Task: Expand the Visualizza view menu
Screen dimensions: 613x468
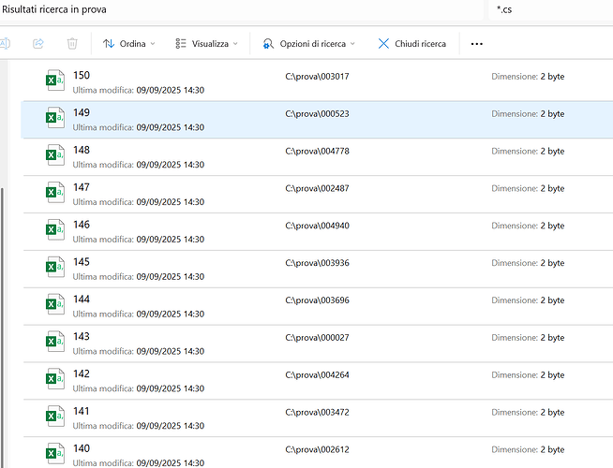Action: [x=203, y=43]
